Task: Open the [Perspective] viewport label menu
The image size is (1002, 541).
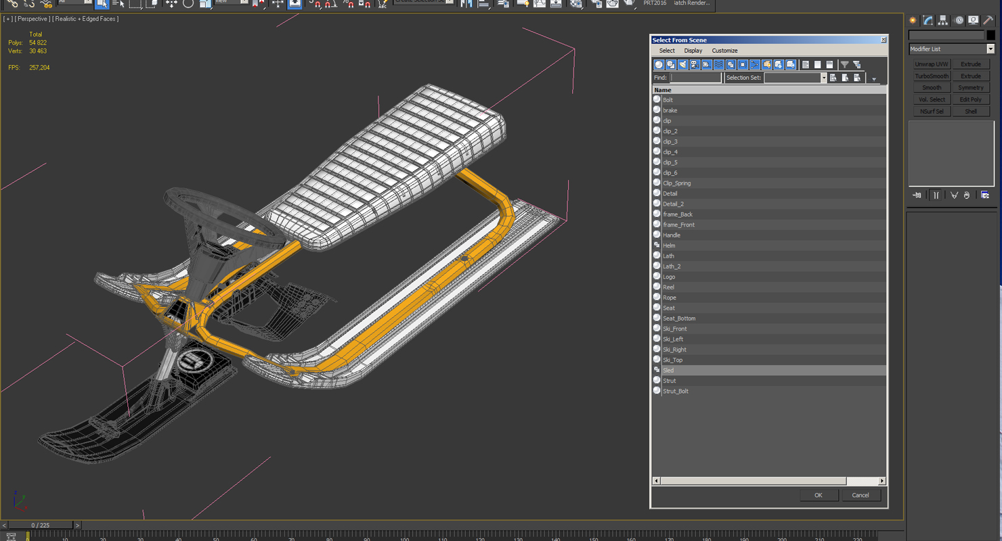Action: point(31,19)
